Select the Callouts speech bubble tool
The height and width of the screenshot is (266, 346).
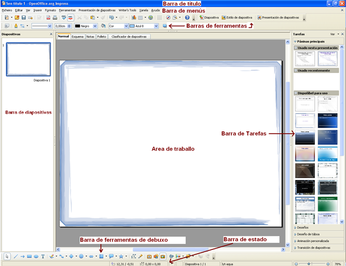pyautogui.click(x=111, y=256)
